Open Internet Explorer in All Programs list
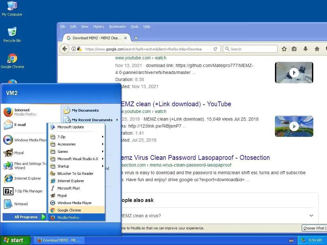 [77, 181]
